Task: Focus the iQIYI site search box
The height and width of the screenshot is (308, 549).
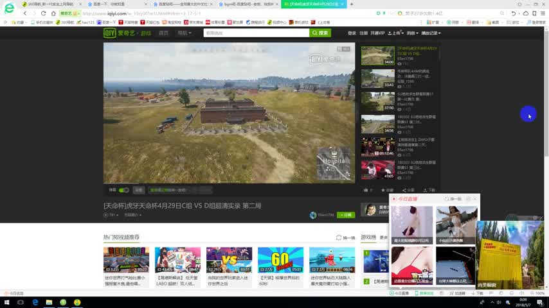Action: (256, 33)
